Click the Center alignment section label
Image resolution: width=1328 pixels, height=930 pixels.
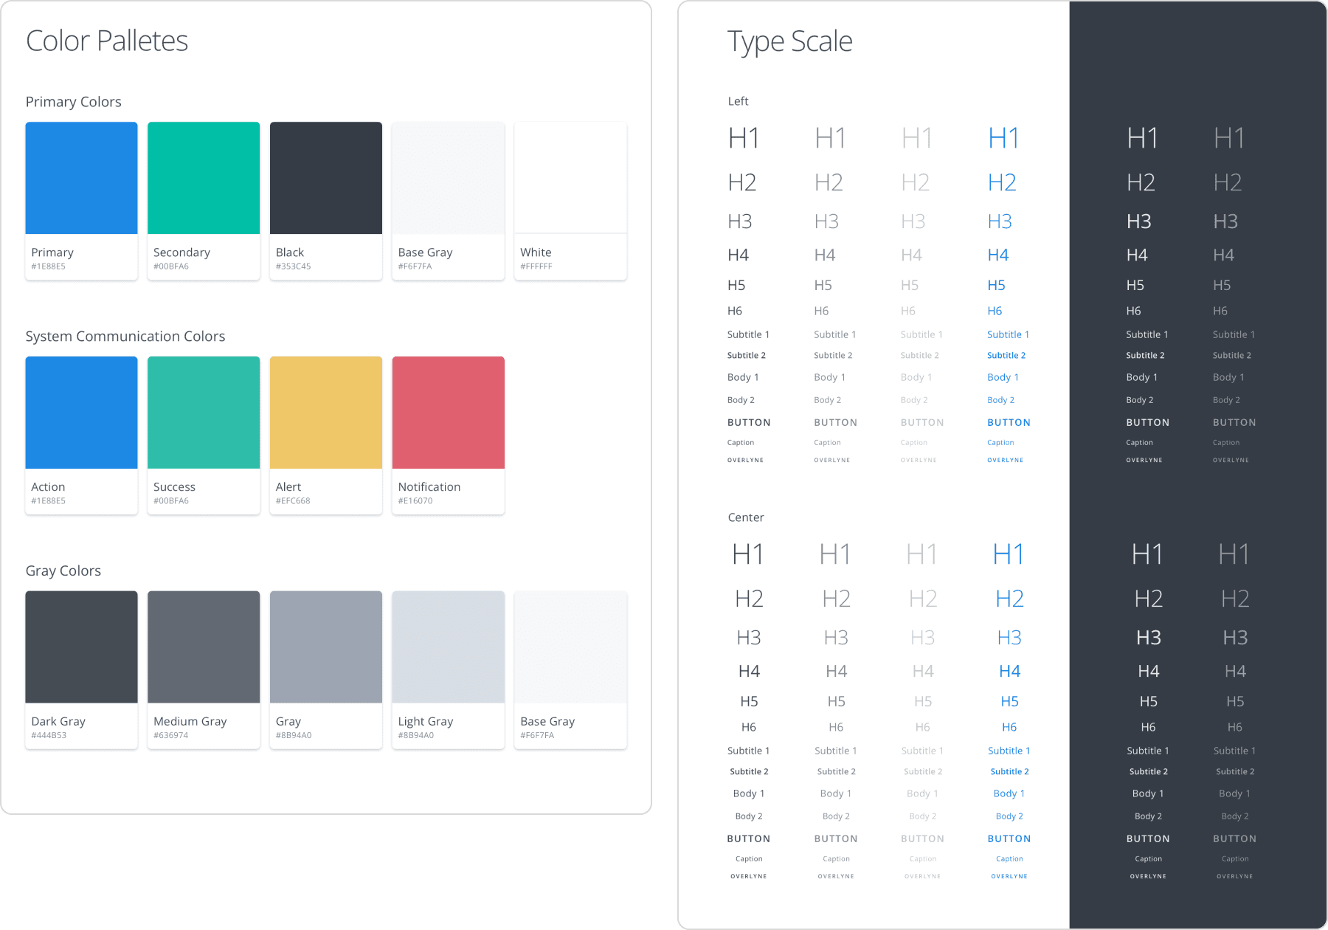pos(746,517)
